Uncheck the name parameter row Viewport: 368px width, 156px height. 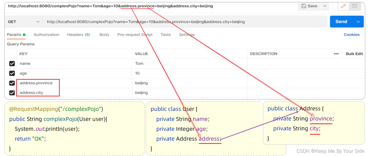tap(12, 63)
